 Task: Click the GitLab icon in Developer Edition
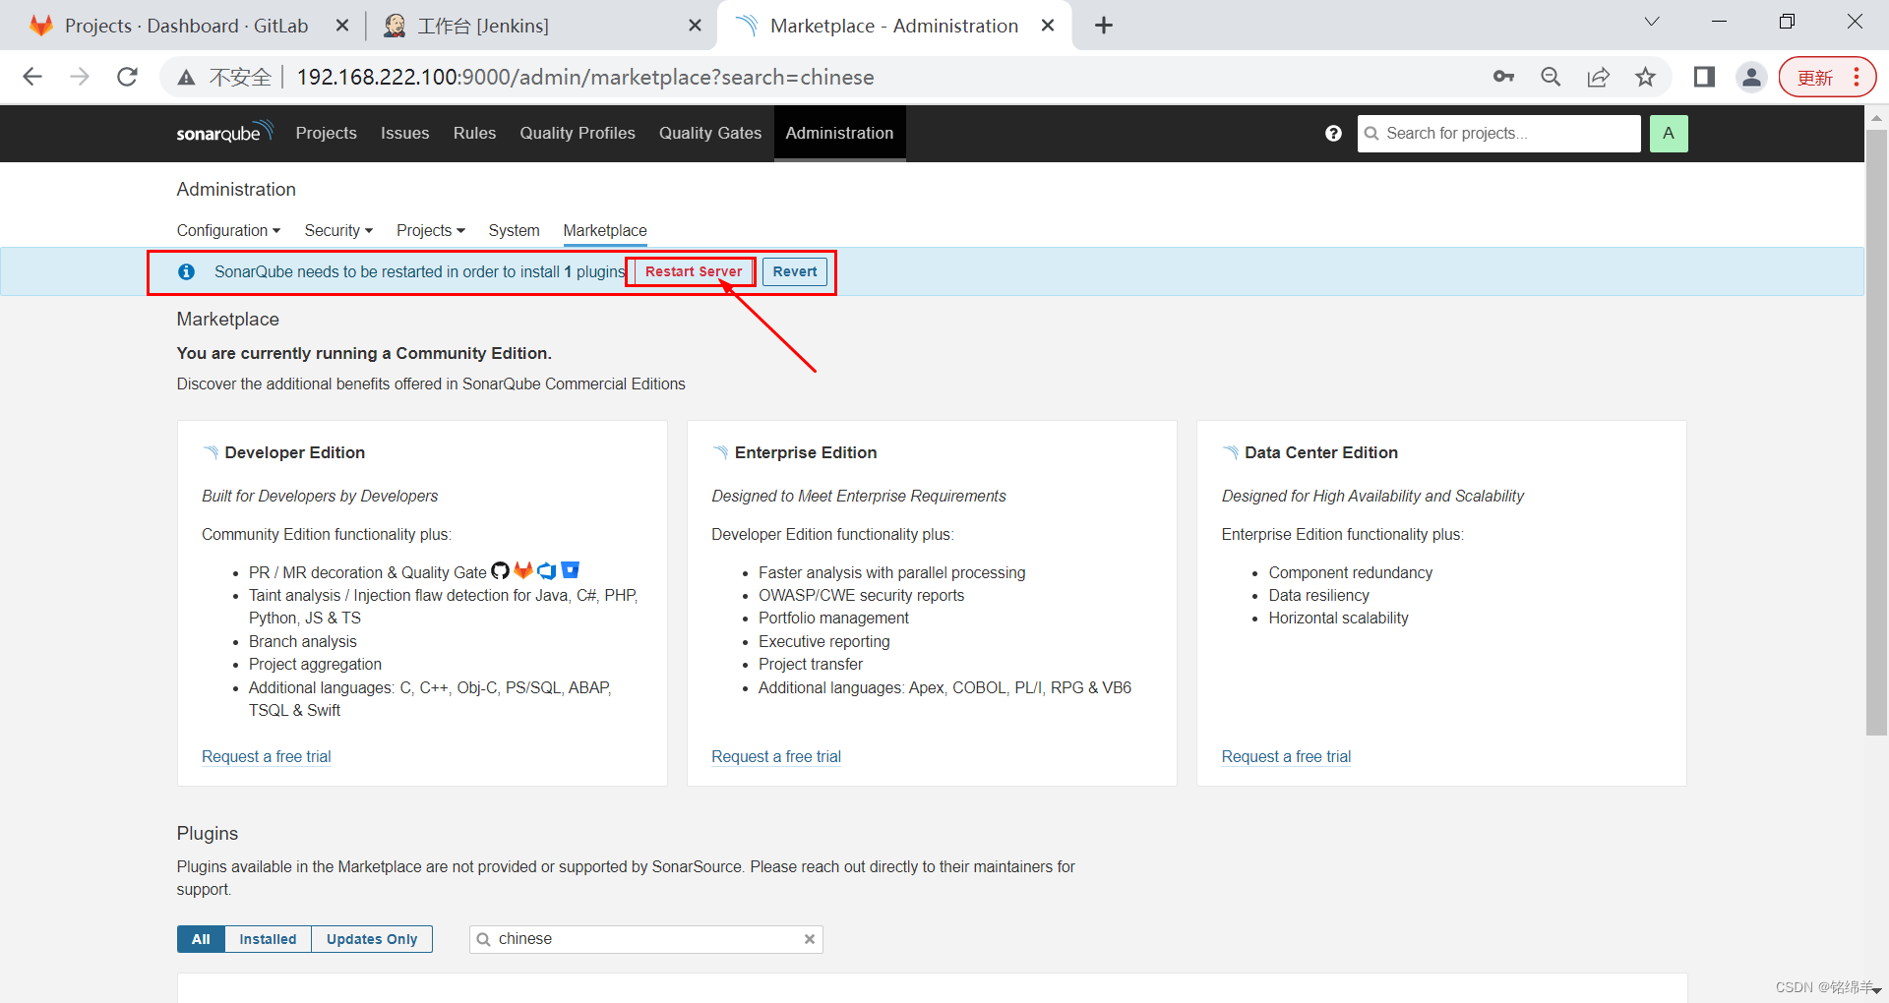(523, 570)
